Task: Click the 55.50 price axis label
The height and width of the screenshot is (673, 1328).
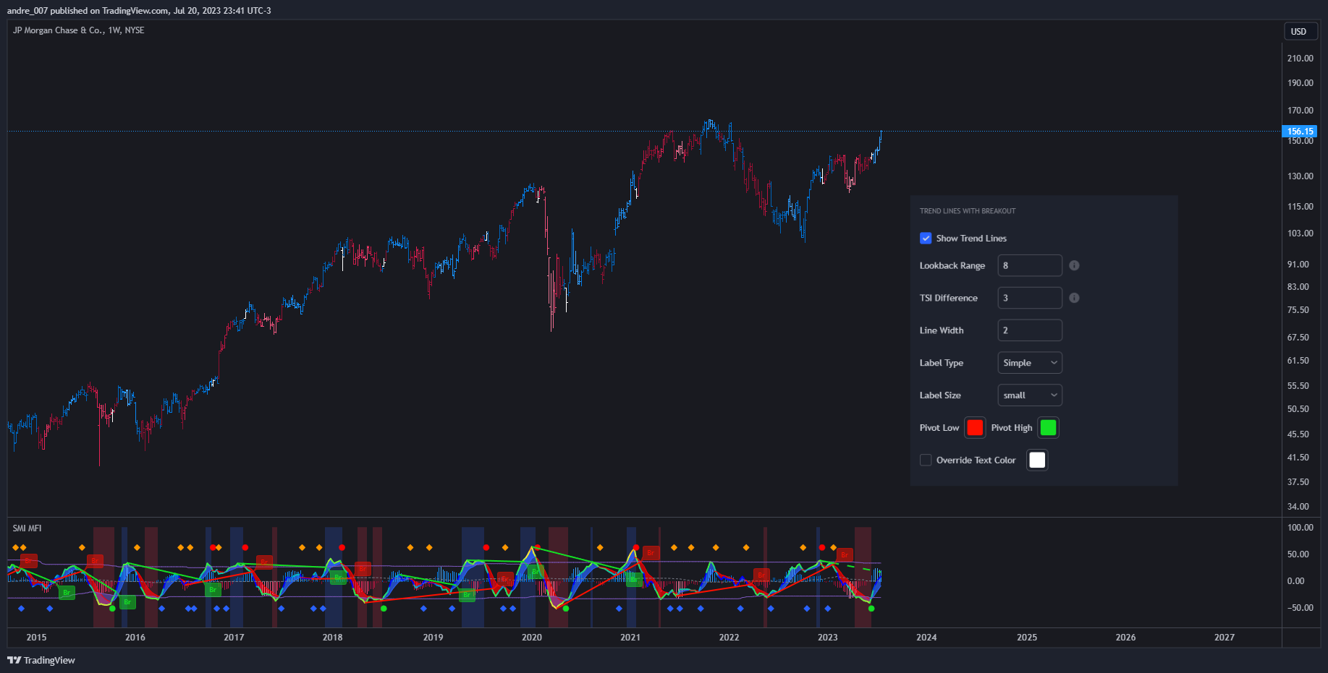Action: click(1298, 386)
